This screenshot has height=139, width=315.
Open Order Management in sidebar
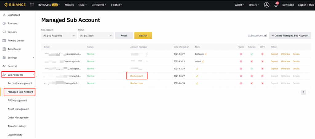[18, 117]
